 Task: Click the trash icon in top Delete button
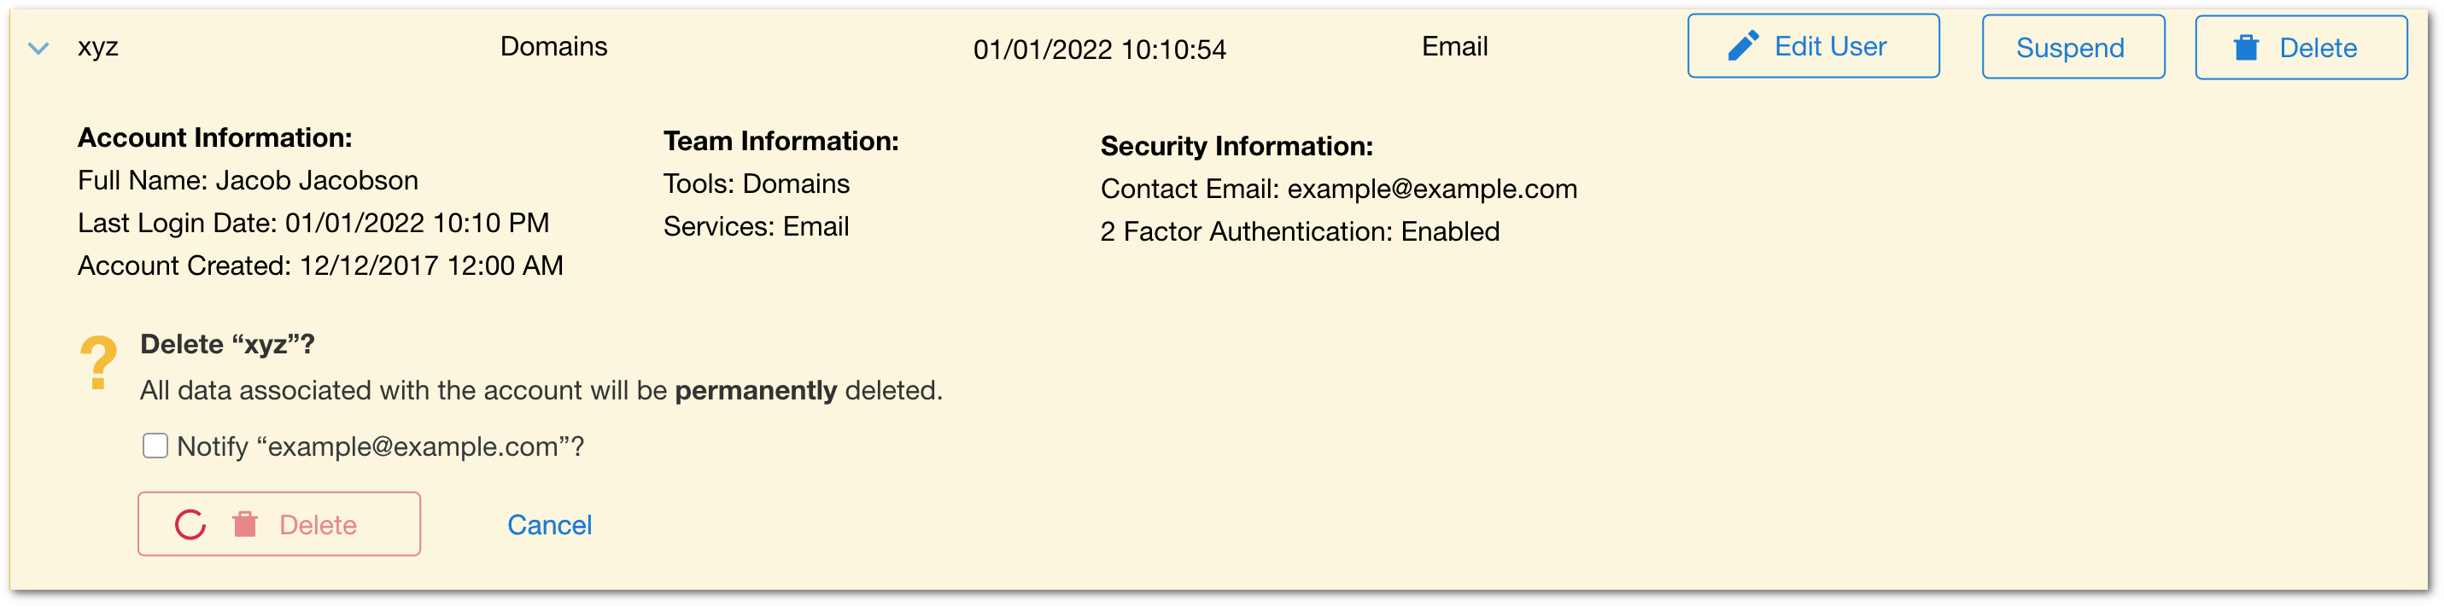(x=2246, y=48)
